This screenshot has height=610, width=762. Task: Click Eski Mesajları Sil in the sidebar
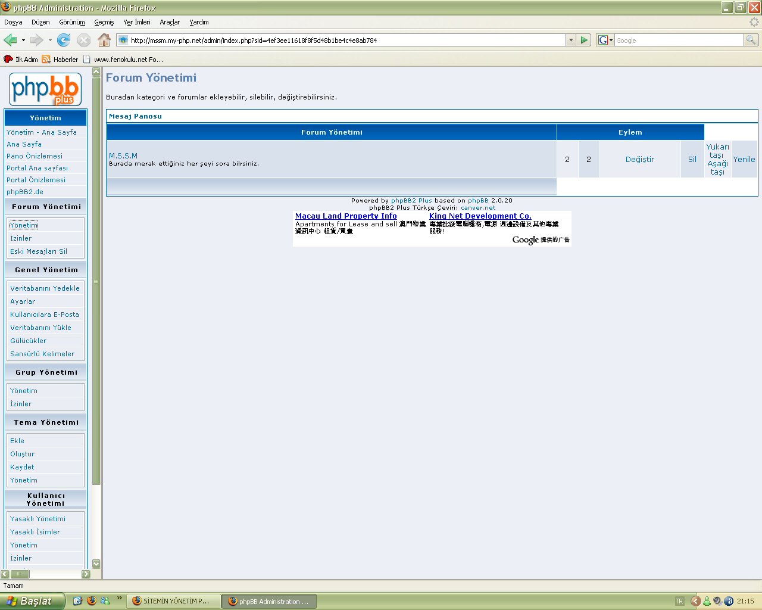39,251
